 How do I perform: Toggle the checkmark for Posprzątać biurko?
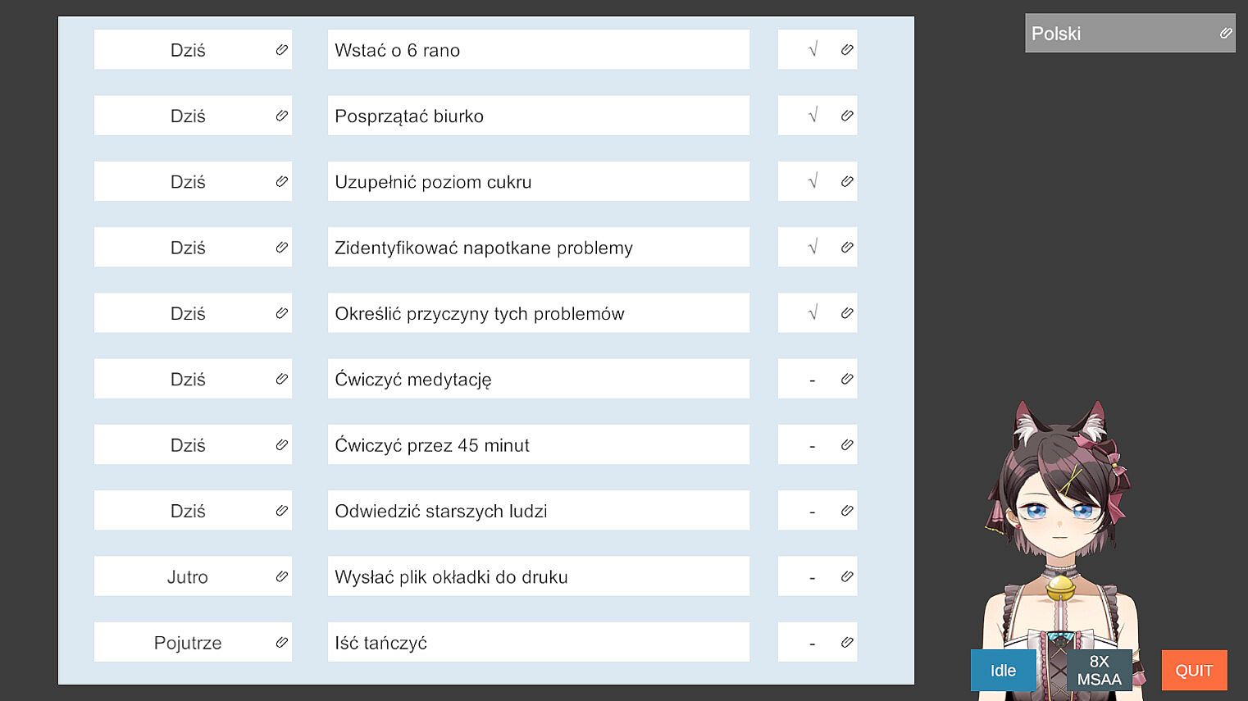click(813, 116)
